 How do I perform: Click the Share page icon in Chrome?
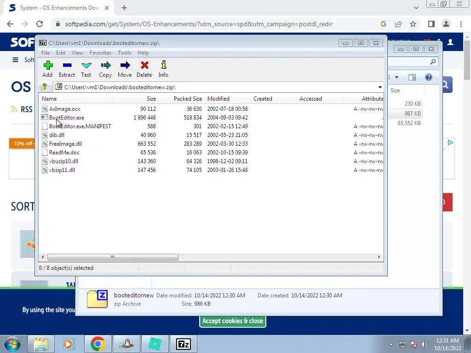point(398,24)
